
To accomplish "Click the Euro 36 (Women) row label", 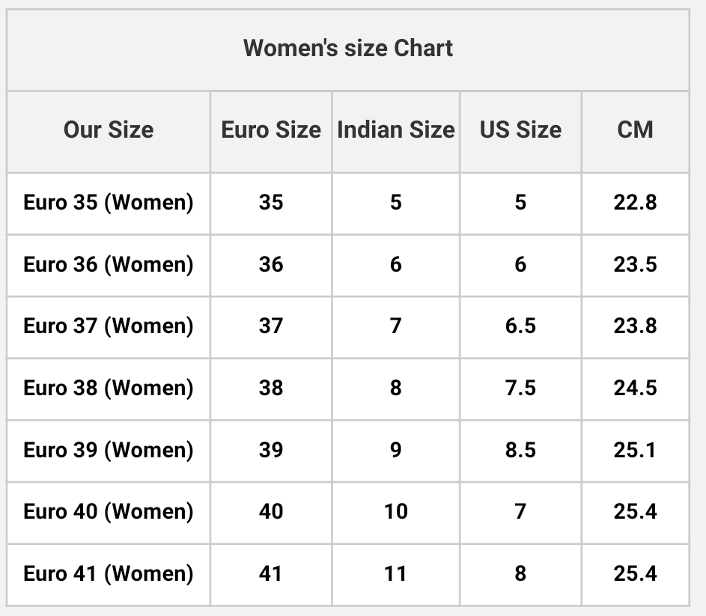I will (109, 264).
